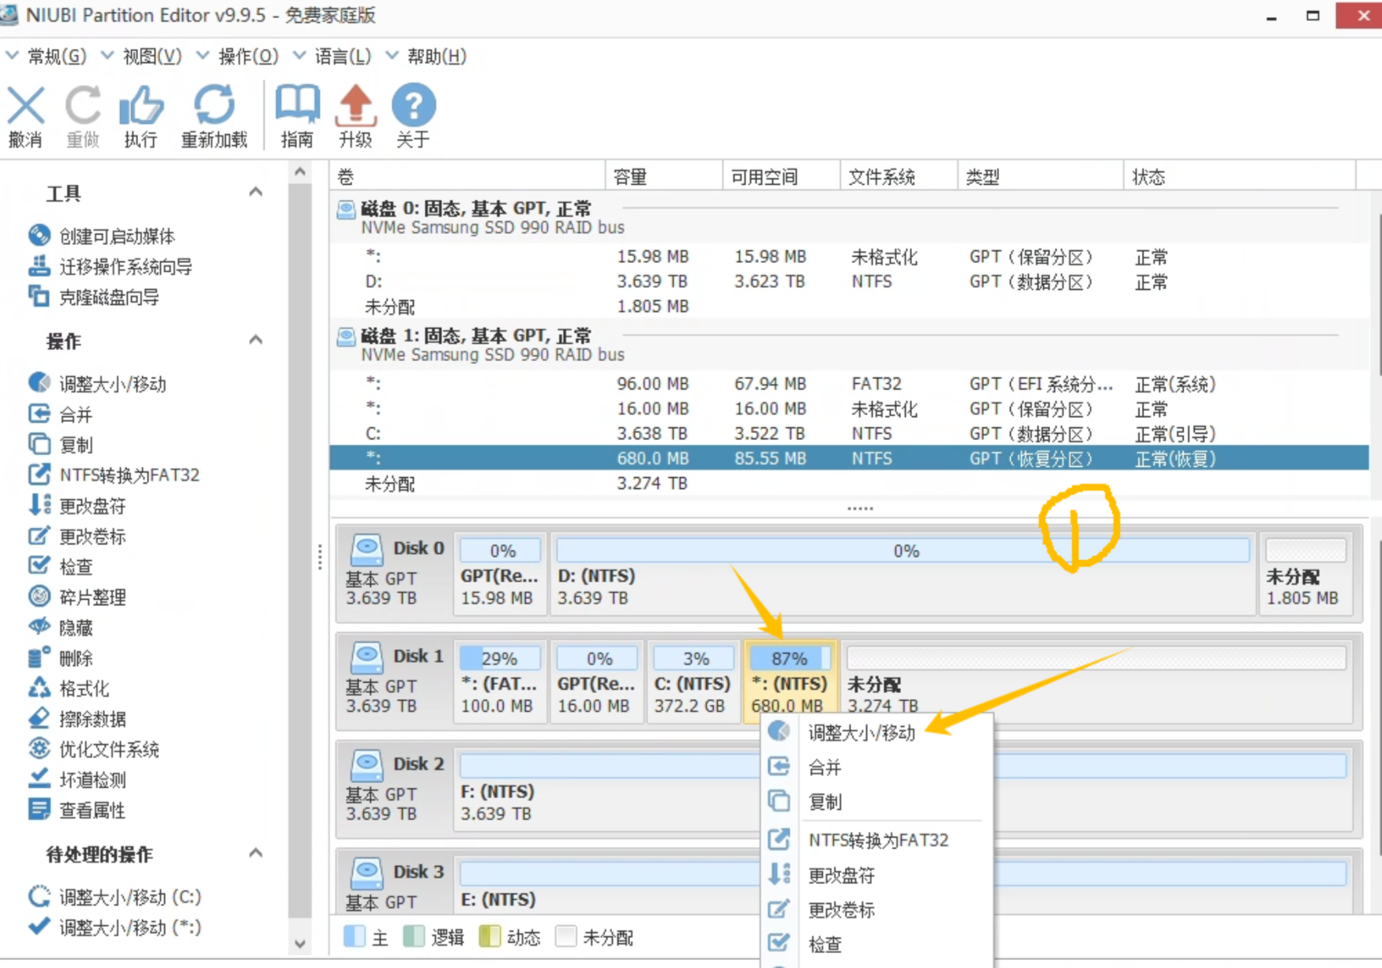Select NTFS转换为FAT32 in the context menu
The image size is (1382, 968).
pos(877,840)
